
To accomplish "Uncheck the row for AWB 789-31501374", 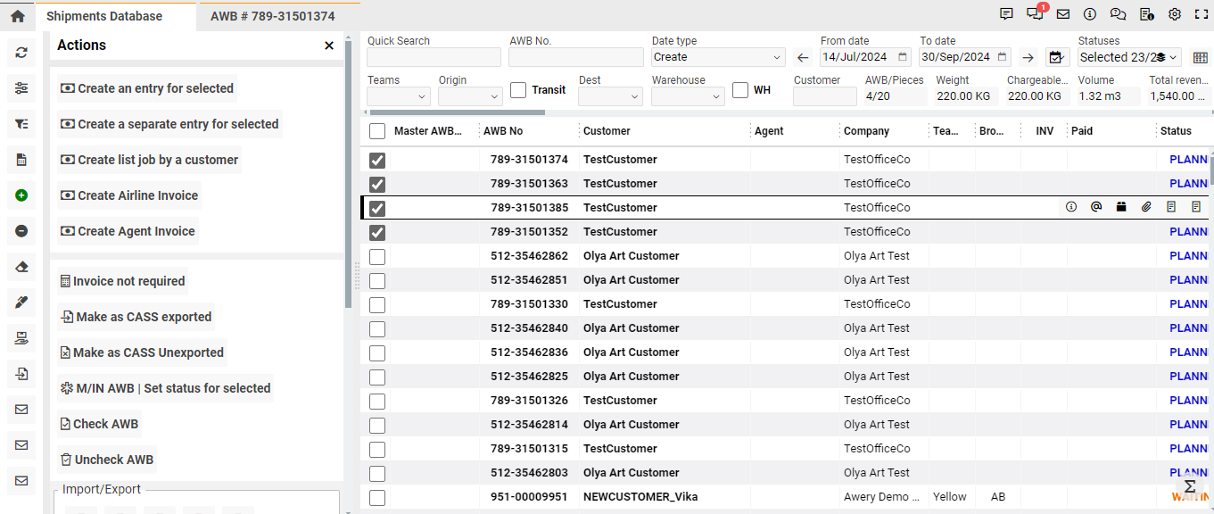I will point(377,160).
